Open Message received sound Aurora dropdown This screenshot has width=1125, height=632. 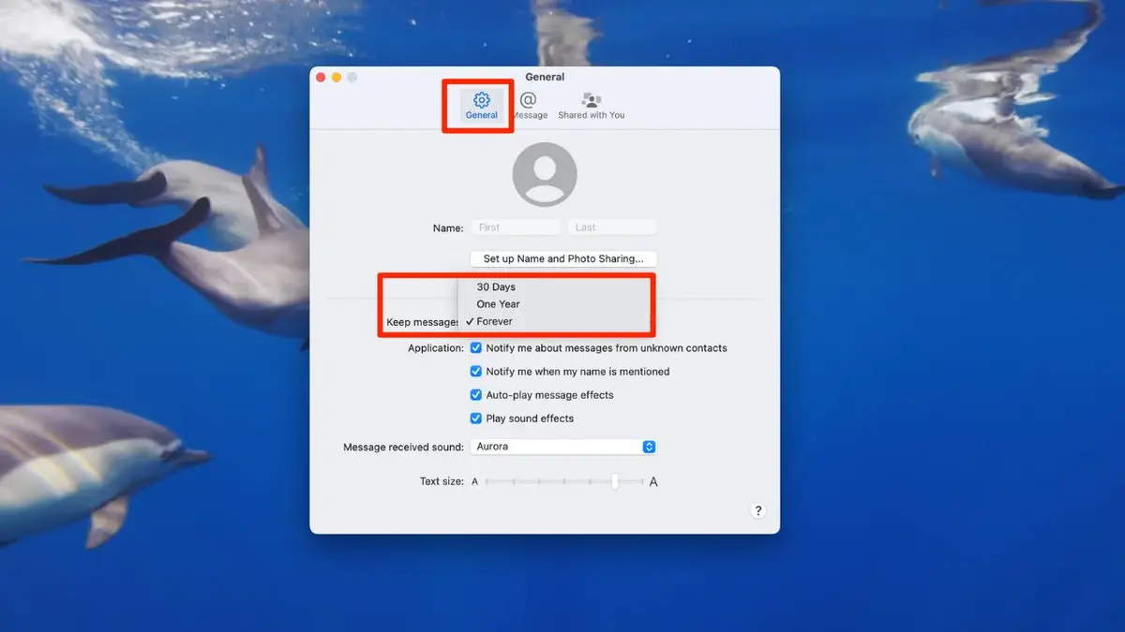[563, 447]
